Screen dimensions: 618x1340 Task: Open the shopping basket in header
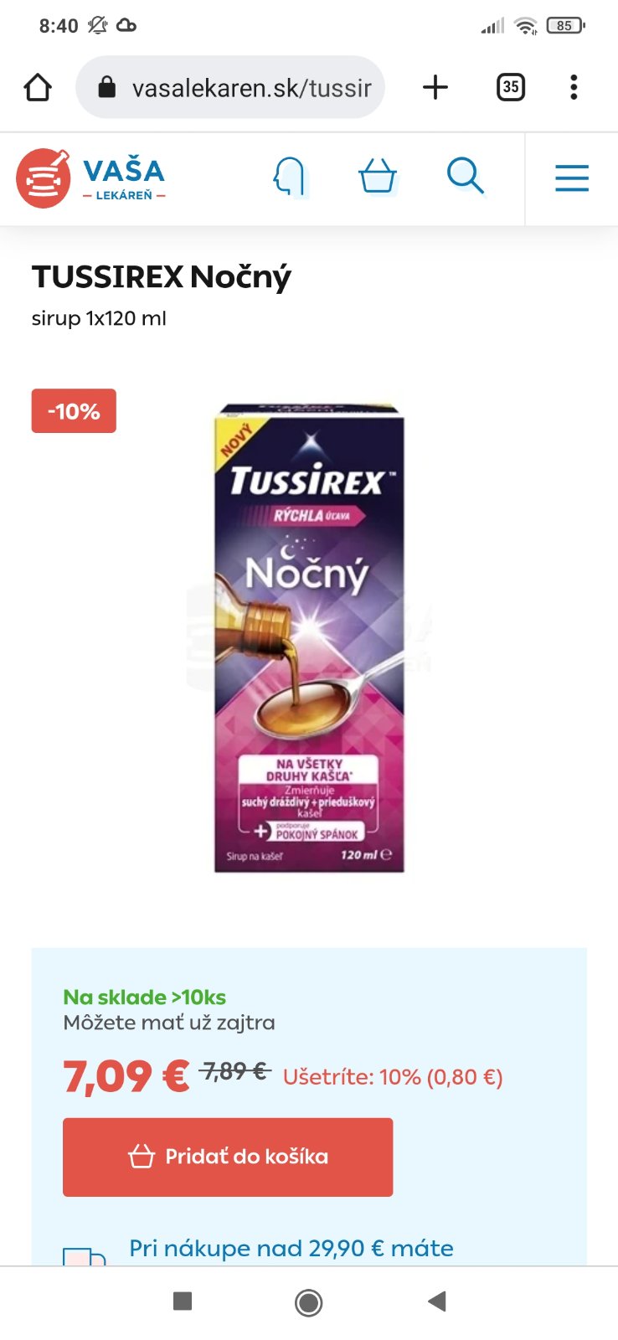(378, 177)
